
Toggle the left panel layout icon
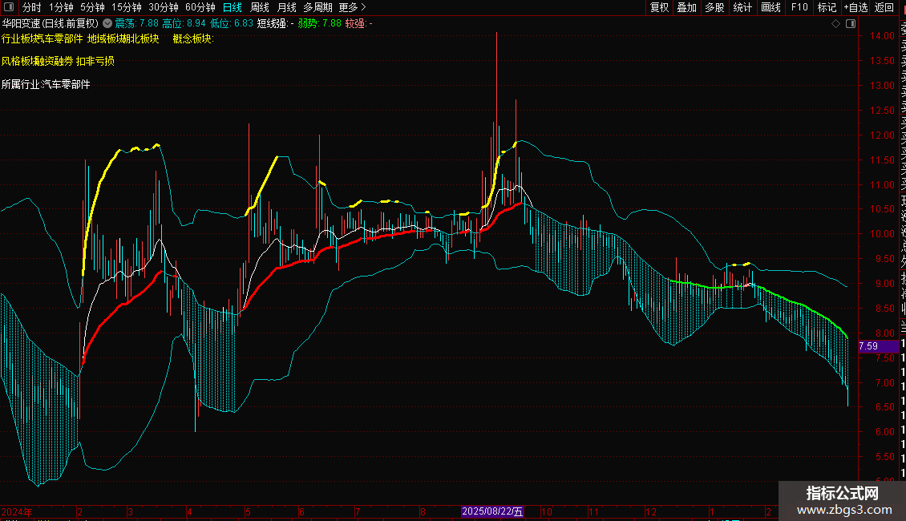point(9,7)
